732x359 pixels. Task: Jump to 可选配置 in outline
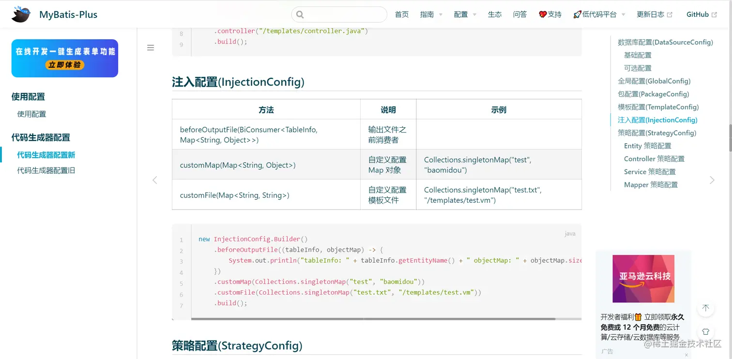pyautogui.click(x=638, y=68)
